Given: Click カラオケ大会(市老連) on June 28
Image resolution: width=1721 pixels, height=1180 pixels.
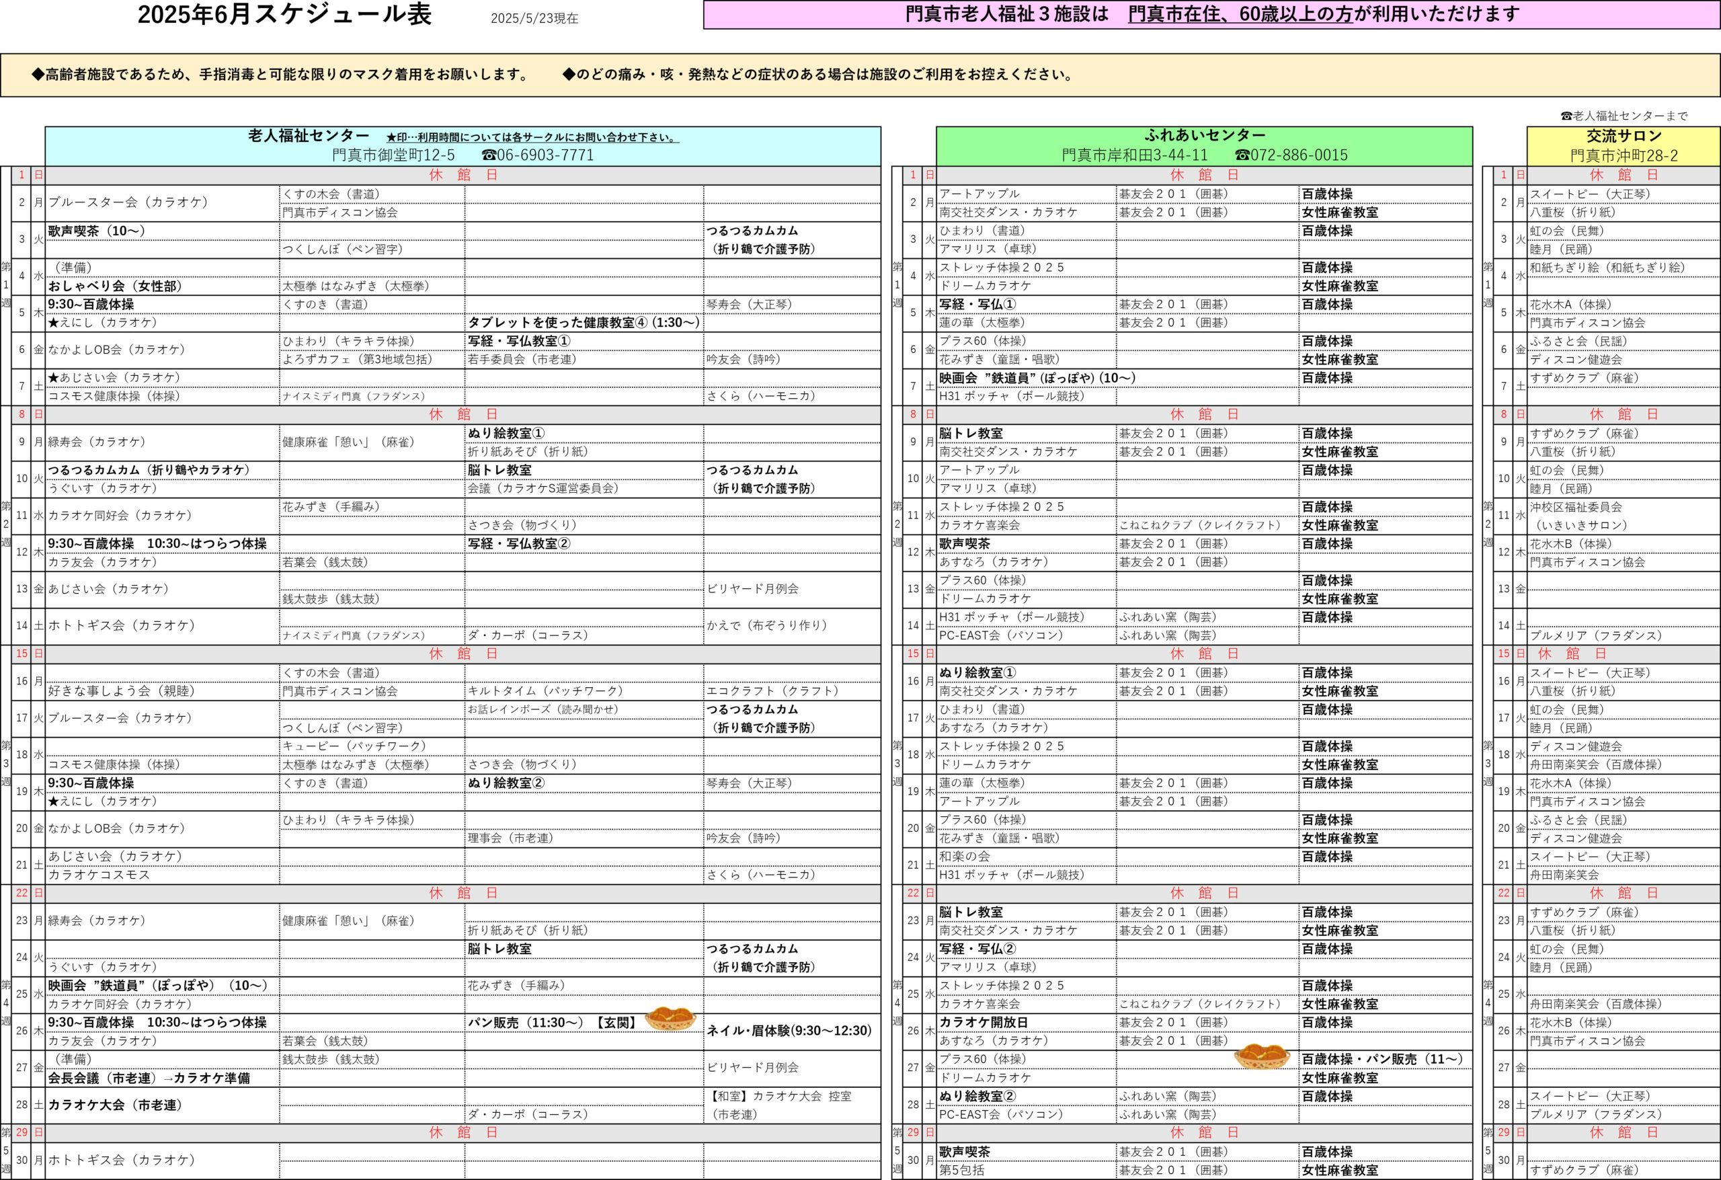Looking at the screenshot, I should (114, 1105).
